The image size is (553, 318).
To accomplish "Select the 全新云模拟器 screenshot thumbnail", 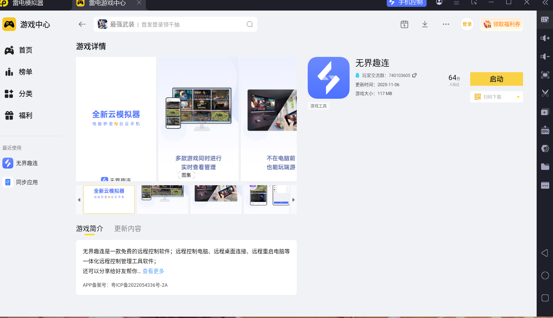I will click(109, 200).
